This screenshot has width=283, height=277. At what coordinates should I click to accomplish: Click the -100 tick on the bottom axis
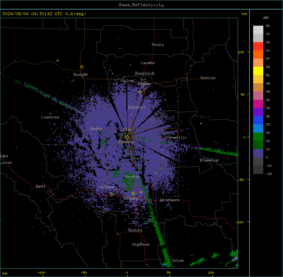41,273
